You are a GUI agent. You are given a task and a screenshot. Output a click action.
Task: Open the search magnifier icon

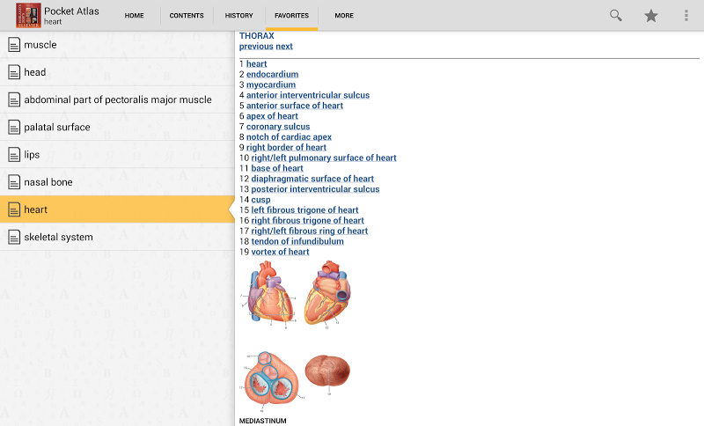pos(616,16)
